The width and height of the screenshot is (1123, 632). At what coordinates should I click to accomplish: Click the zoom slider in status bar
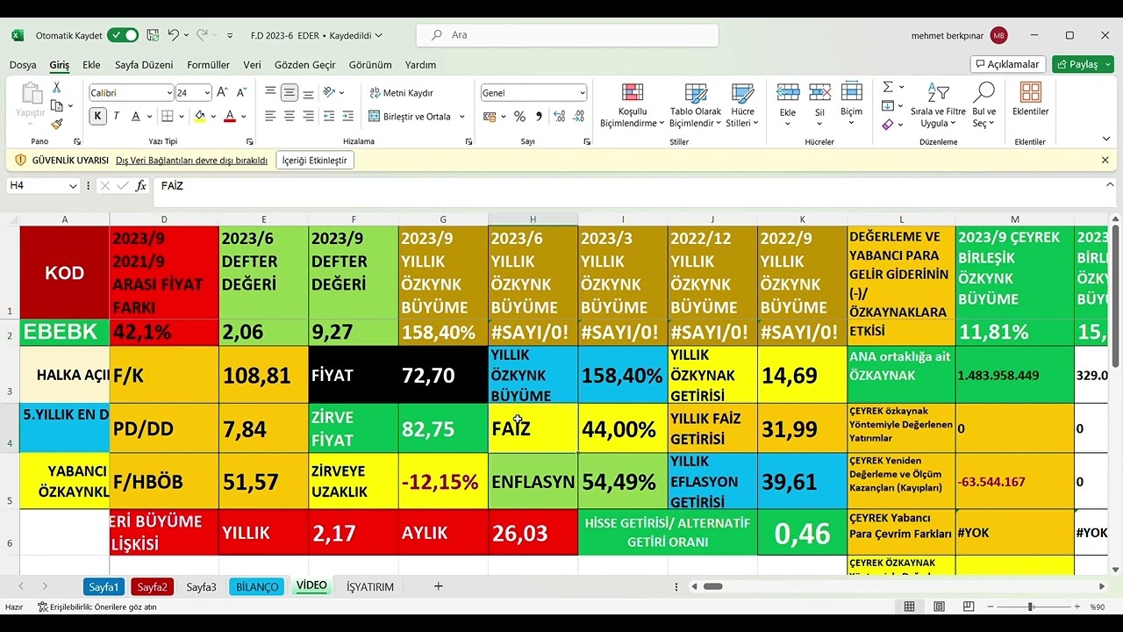[1030, 607]
